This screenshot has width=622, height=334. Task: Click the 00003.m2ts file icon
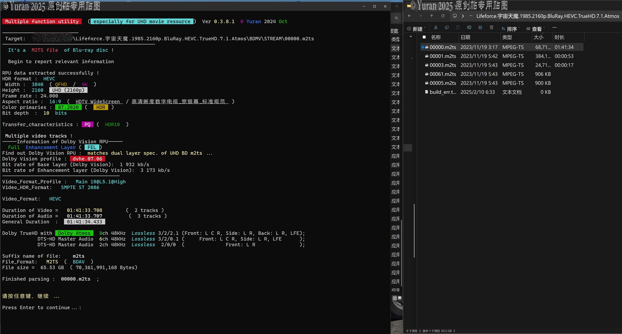(x=427, y=65)
